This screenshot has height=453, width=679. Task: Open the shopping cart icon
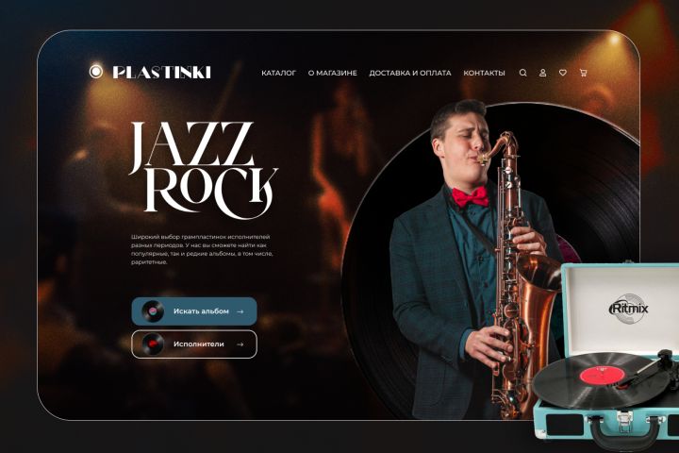click(584, 73)
